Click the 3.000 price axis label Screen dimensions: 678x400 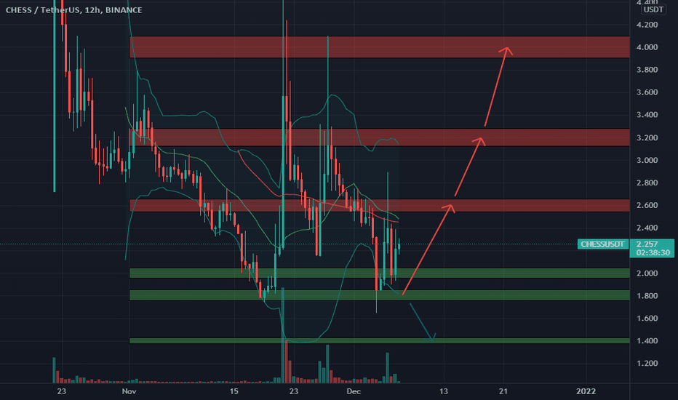[x=647, y=161]
